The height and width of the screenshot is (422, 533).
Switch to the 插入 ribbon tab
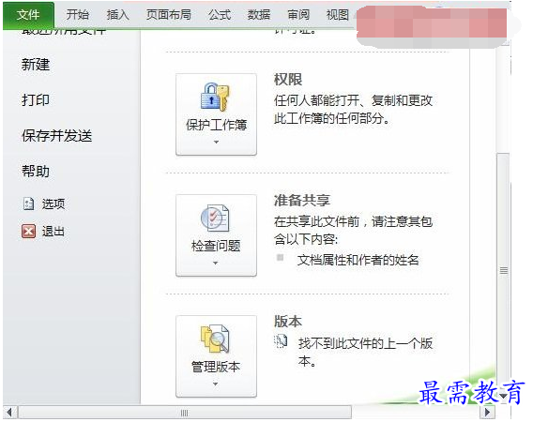117,15
